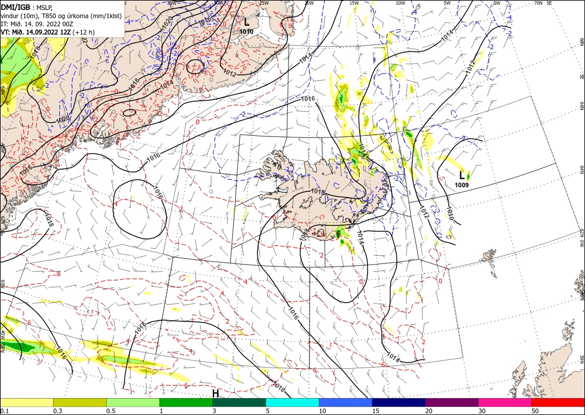Image resolution: width=585 pixels, height=415 pixels.
Task: Click the '50' number beneath the legend bar
Action: [x=535, y=411]
